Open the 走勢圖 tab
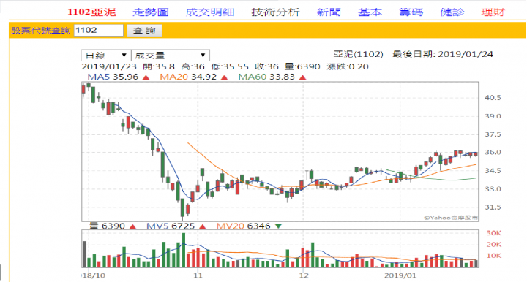Screen dimensions: 527x282 (x=150, y=12)
